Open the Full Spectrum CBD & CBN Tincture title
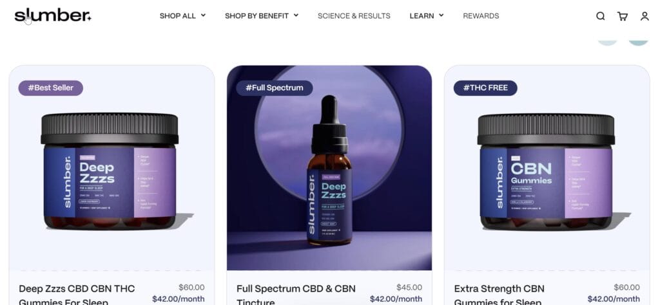This screenshot has width=660, height=305. [x=296, y=295]
